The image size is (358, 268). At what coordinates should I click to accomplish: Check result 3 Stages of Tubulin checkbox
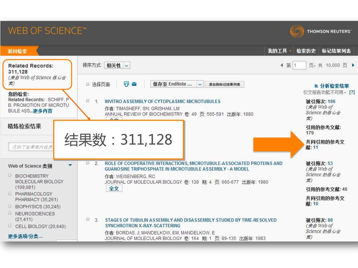[88, 219]
